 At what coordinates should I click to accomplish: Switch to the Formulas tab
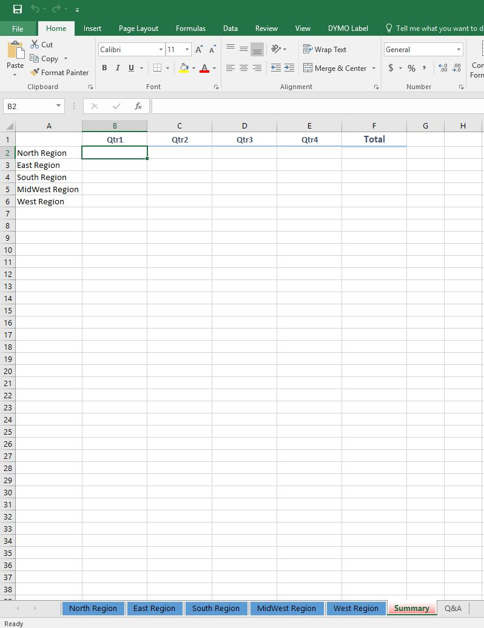coord(190,28)
